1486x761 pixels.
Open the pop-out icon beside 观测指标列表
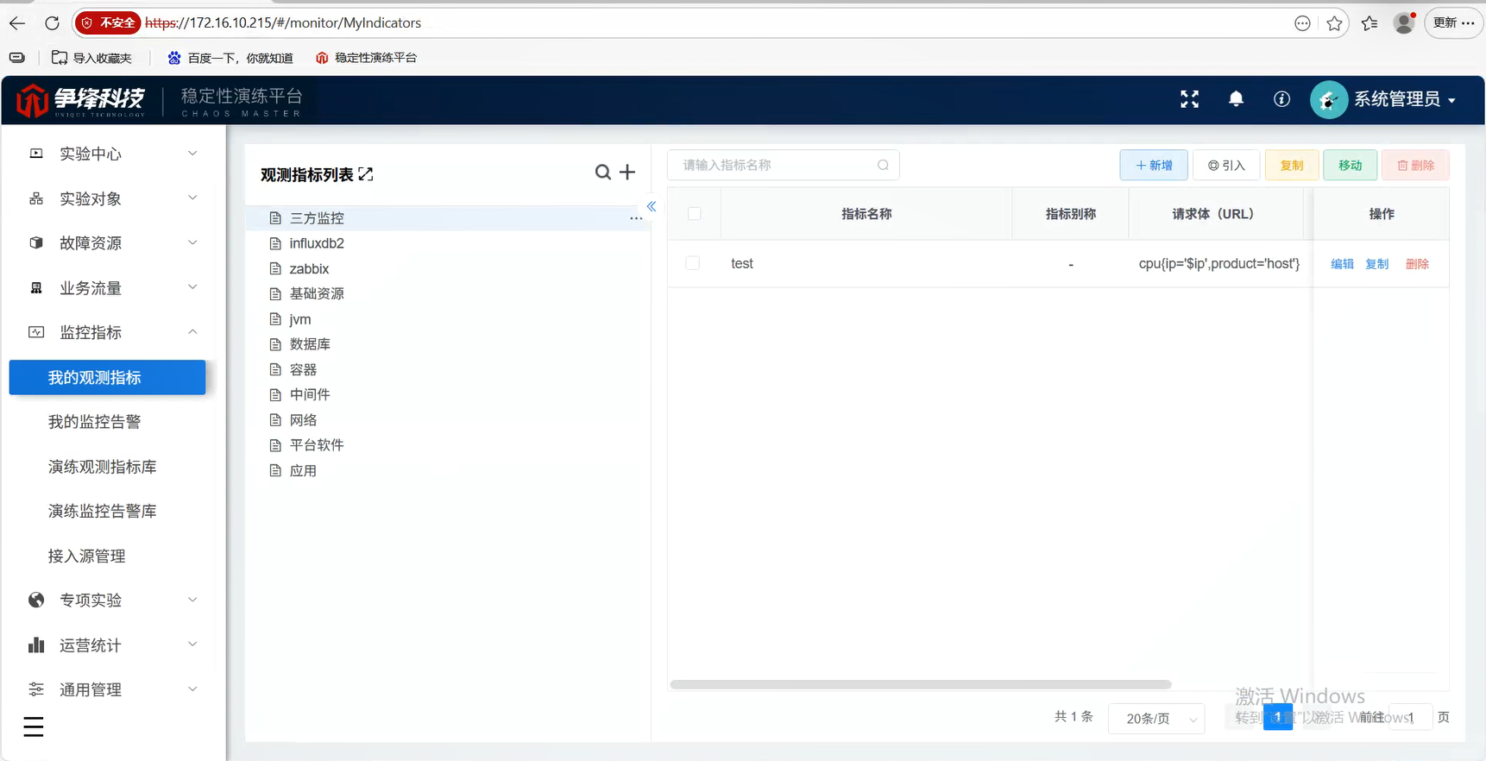tap(366, 174)
